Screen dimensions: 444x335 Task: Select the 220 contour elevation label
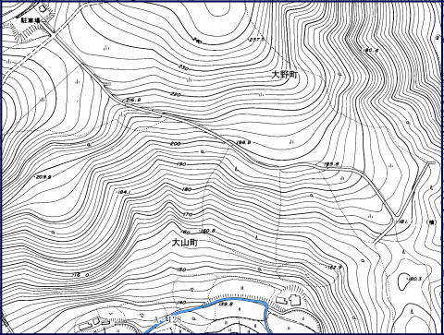(x=176, y=94)
